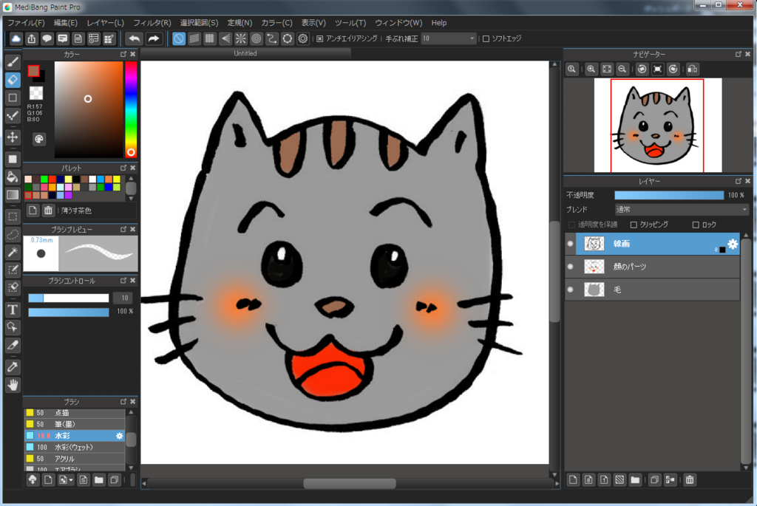Select the Hand tool

13,385
